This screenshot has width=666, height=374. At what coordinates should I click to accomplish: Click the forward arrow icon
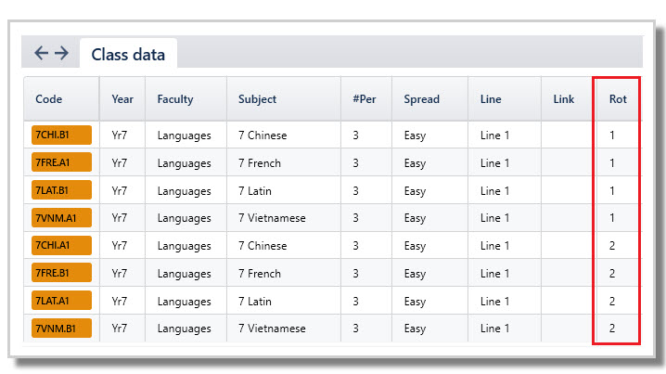61,53
